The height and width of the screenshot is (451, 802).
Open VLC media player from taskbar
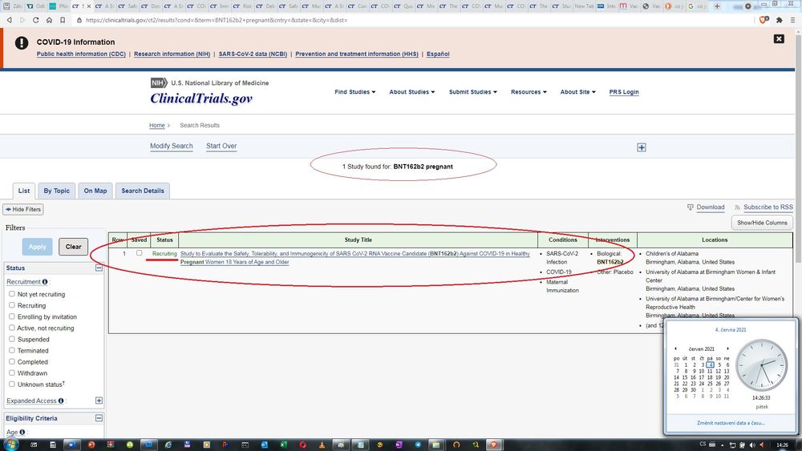coord(322,445)
